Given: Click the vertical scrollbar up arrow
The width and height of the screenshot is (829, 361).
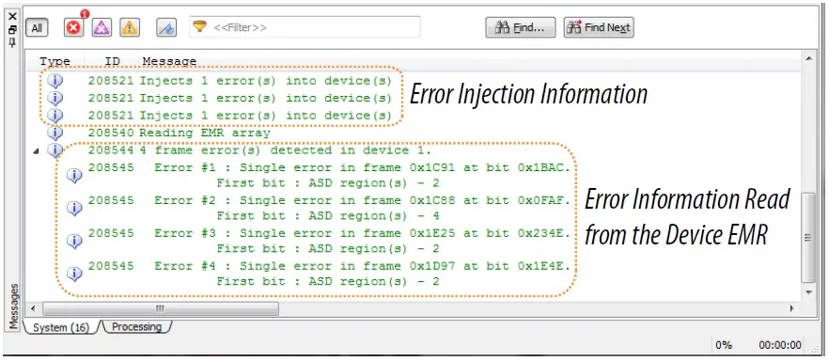Looking at the screenshot, I should tap(808, 58).
